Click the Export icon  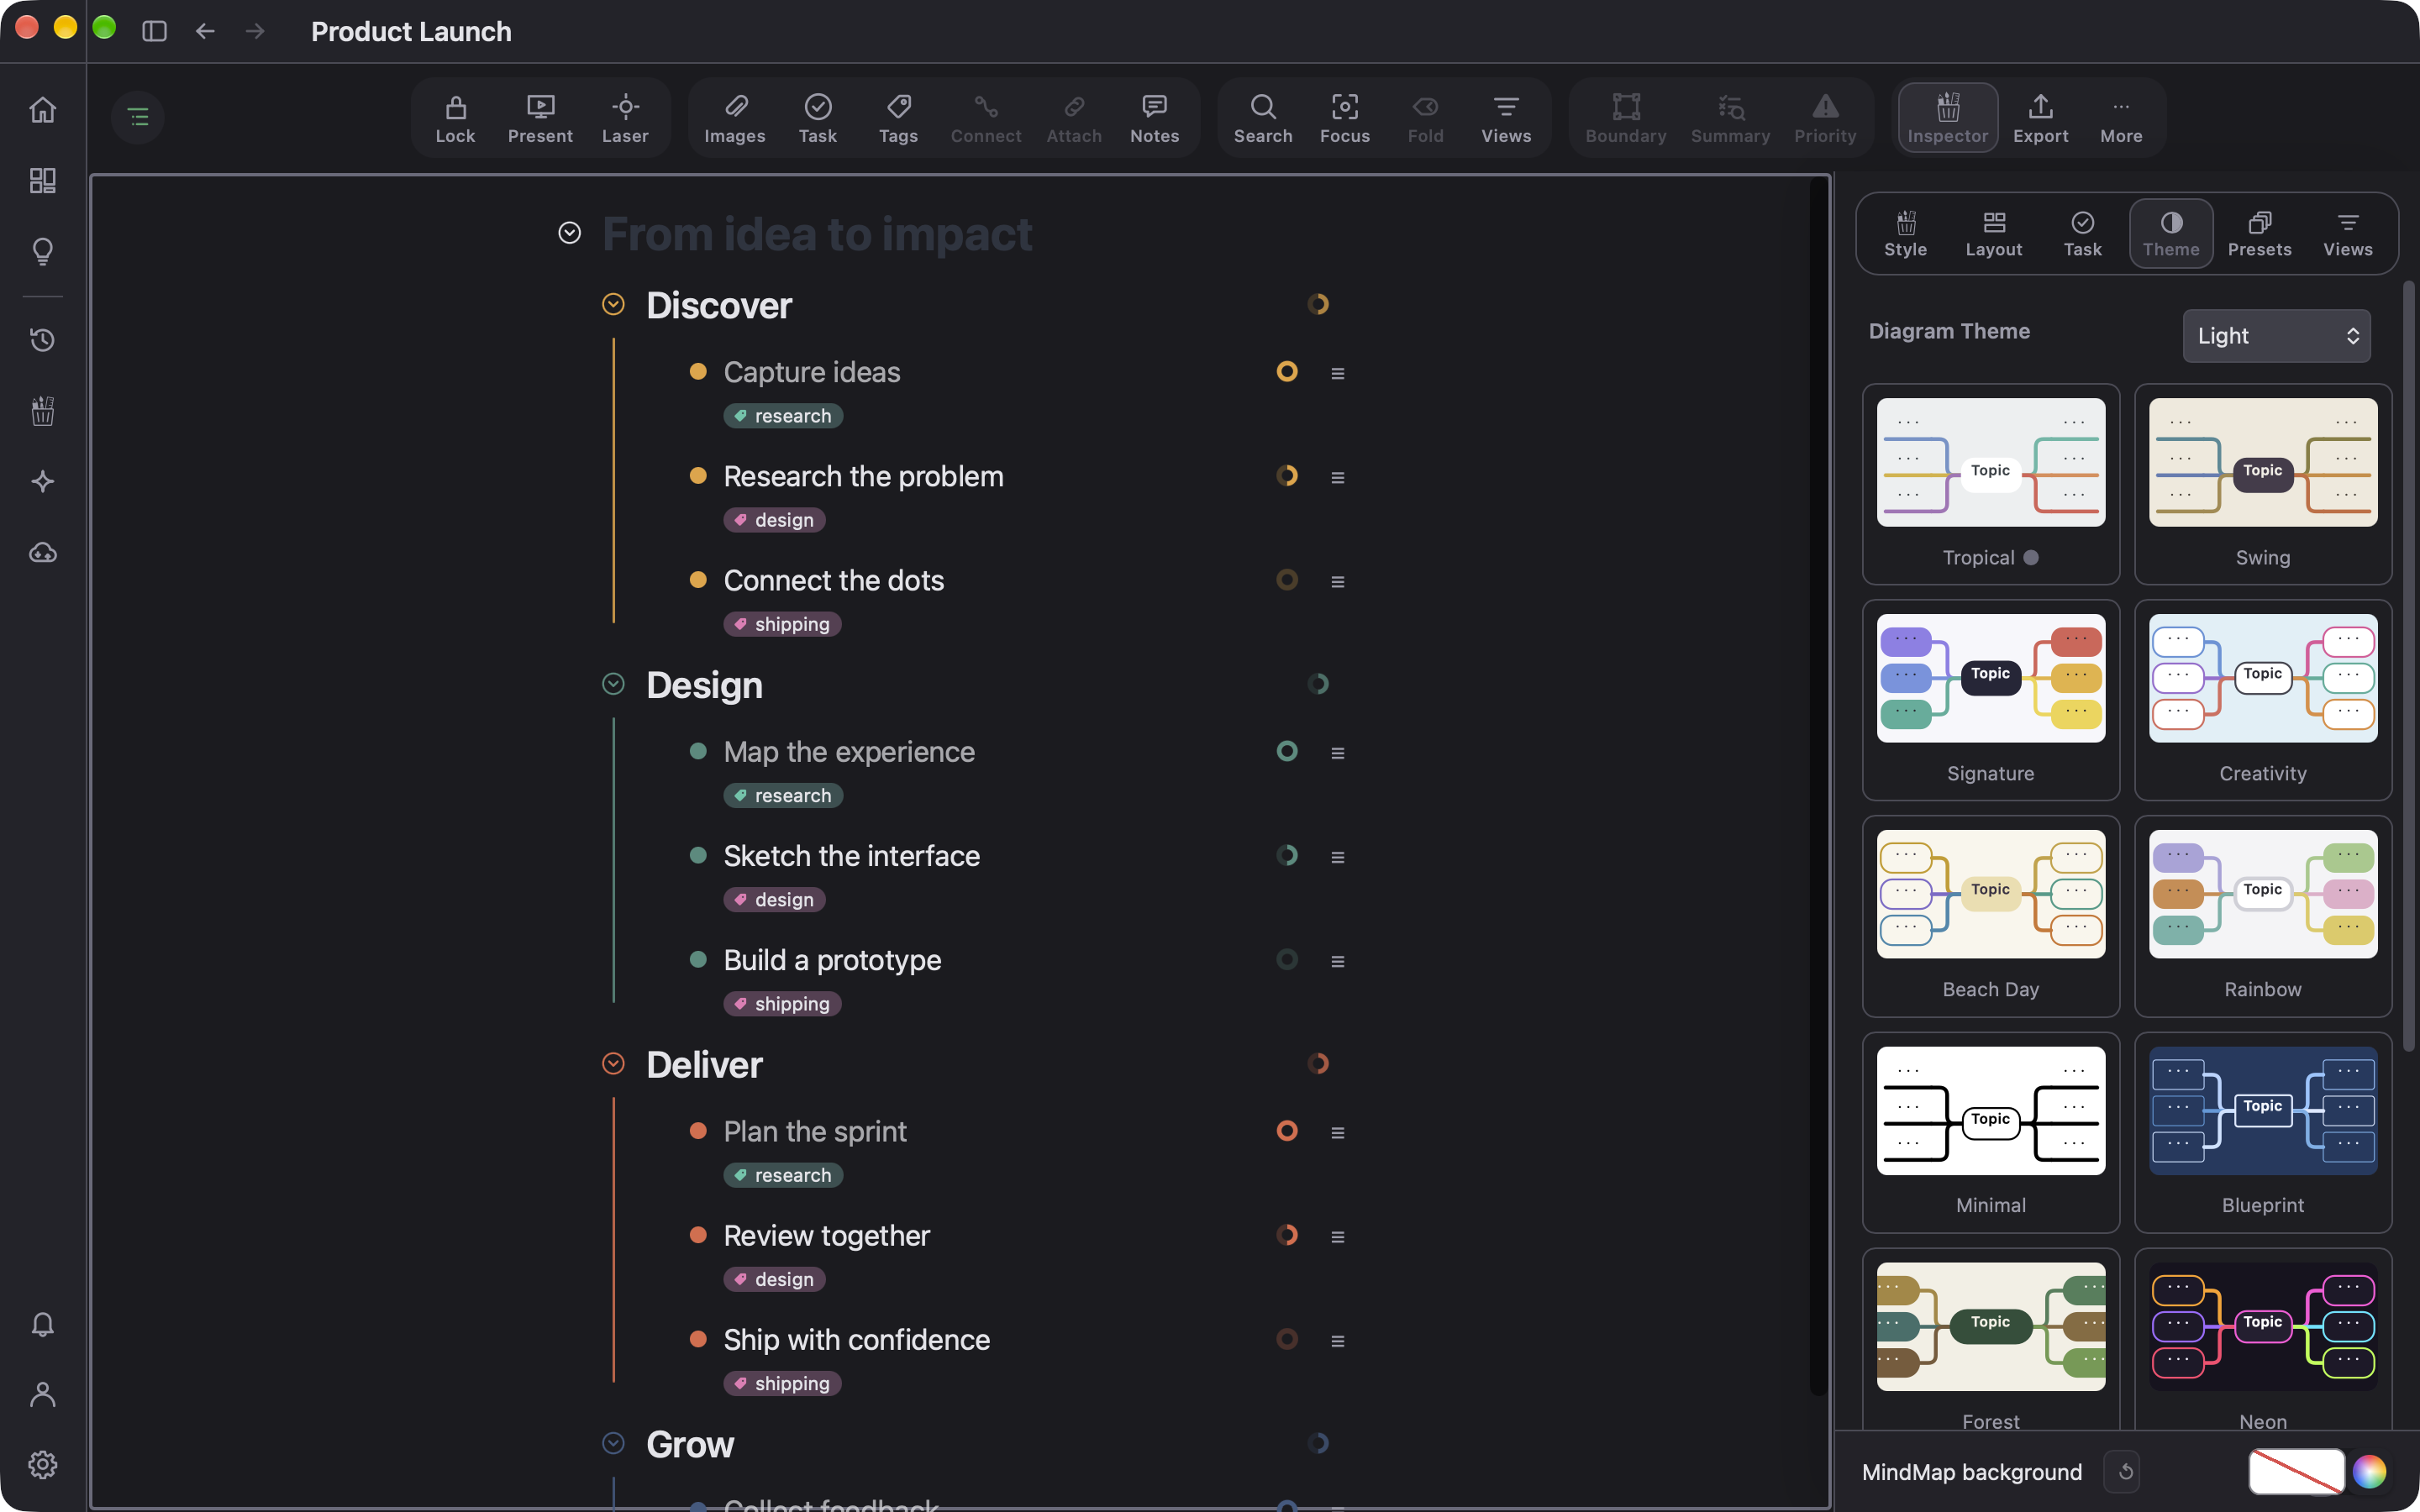2040,118
